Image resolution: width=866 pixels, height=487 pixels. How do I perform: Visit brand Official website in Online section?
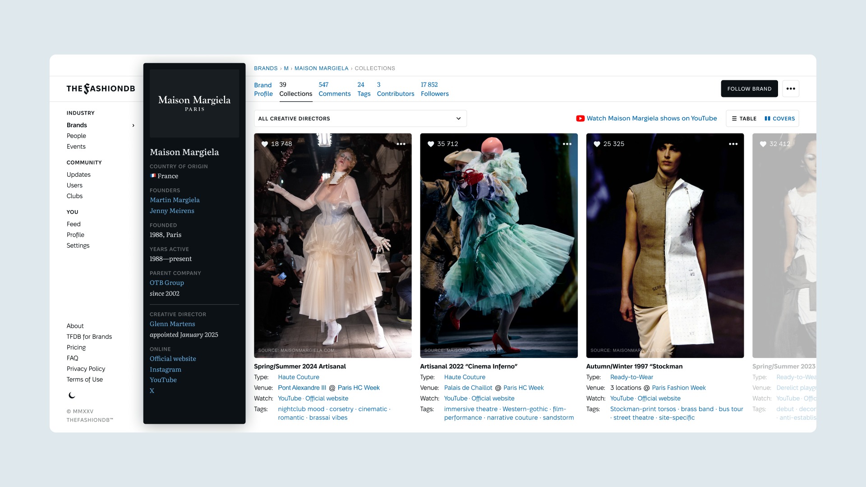(173, 358)
